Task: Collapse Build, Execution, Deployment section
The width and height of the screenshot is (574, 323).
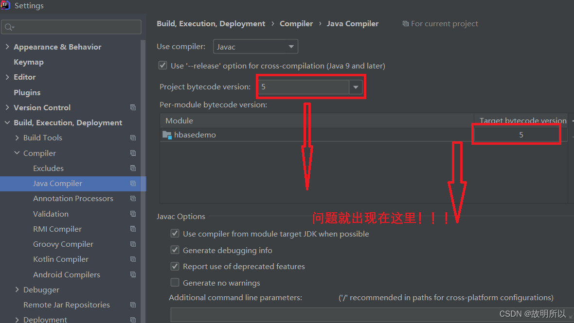Action: pos(7,123)
